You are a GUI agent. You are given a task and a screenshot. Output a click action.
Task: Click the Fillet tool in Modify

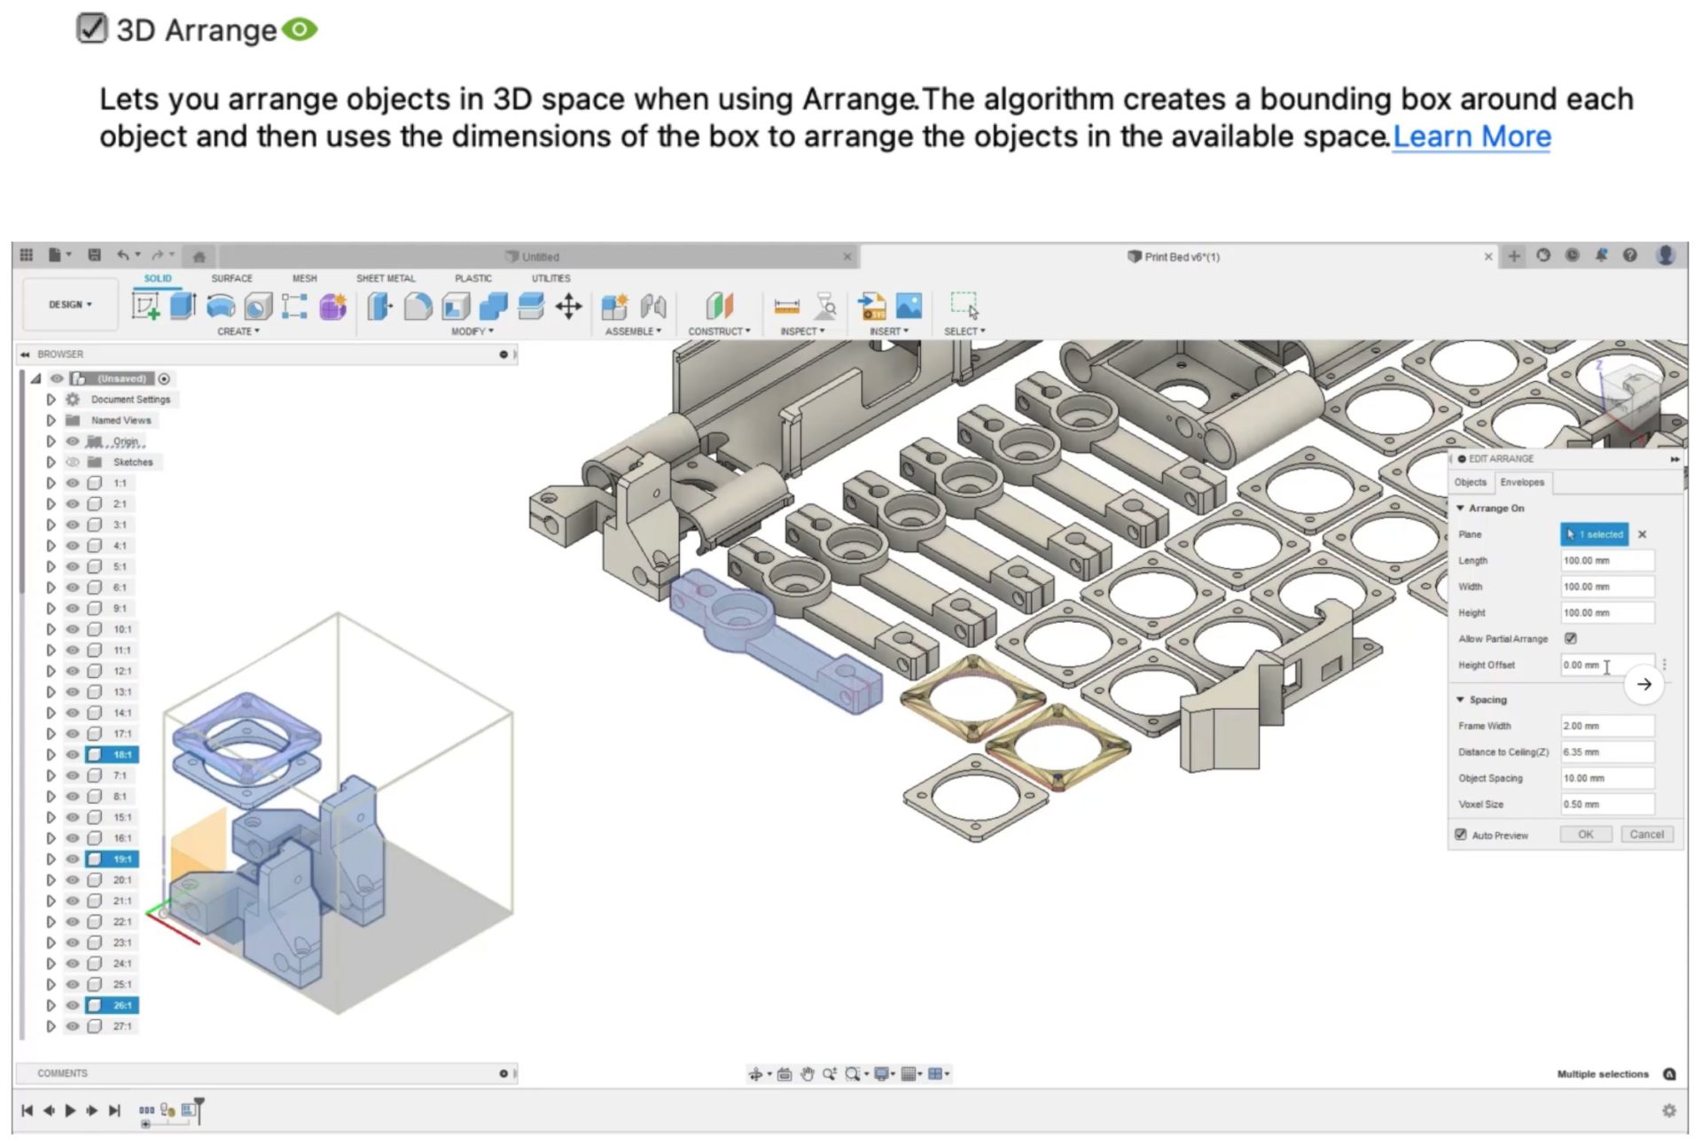418,307
